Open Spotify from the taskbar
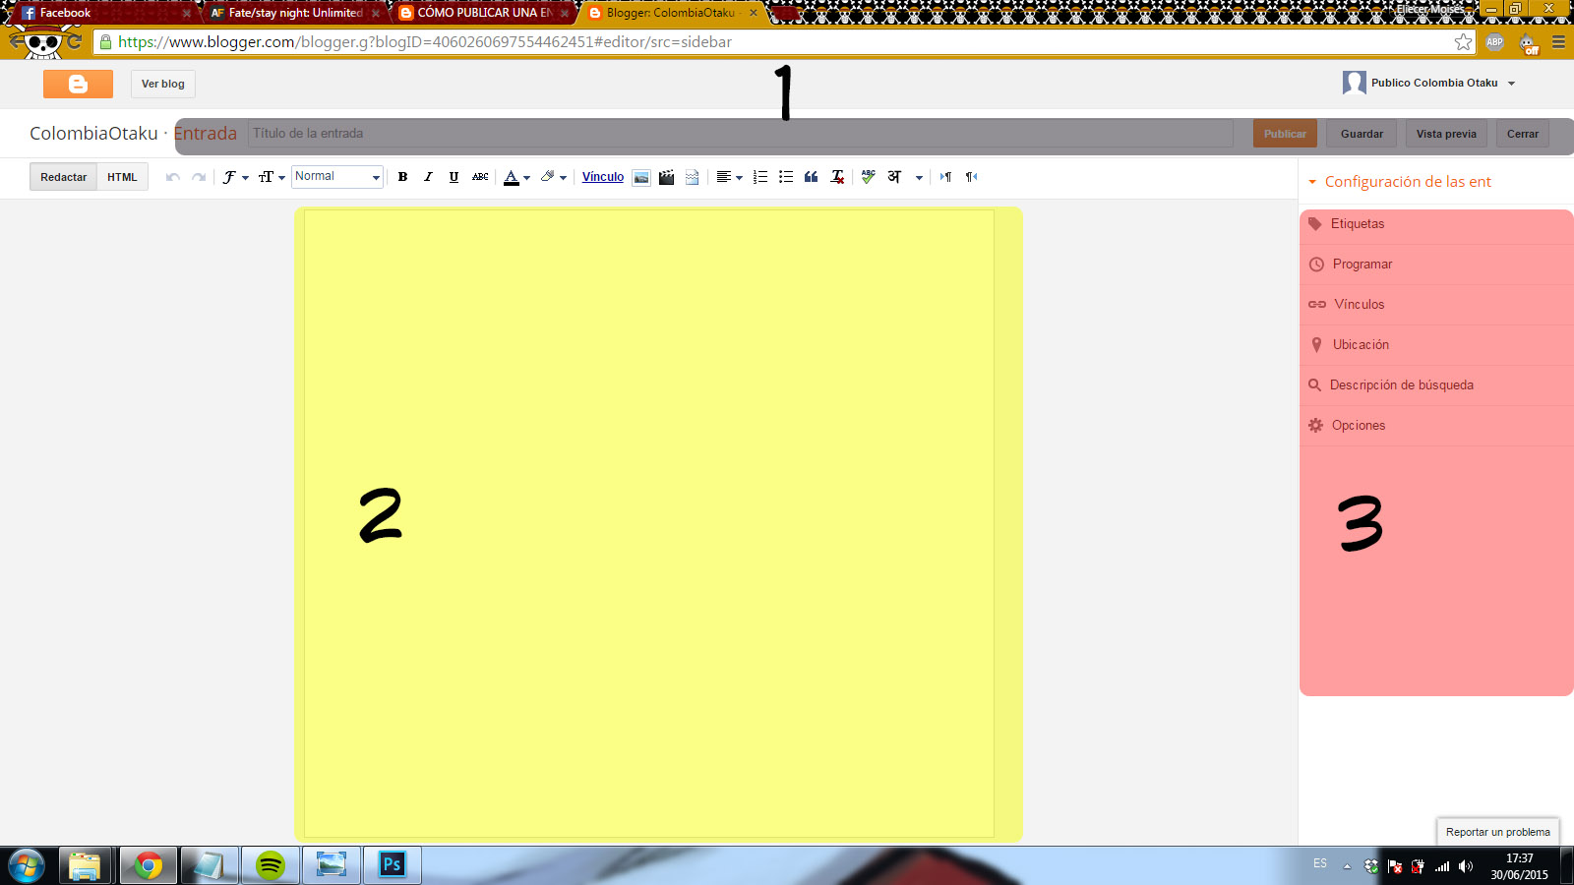1574x885 pixels. tap(271, 865)
